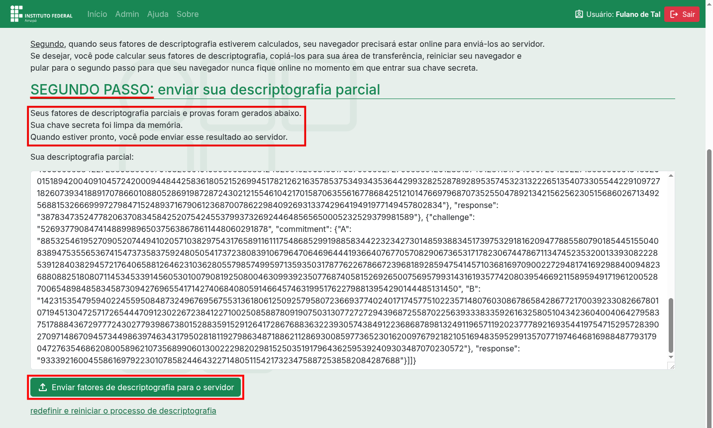Click the 'Quando estiver pronto' sentence
713x428 pixels.
(159, 137)
